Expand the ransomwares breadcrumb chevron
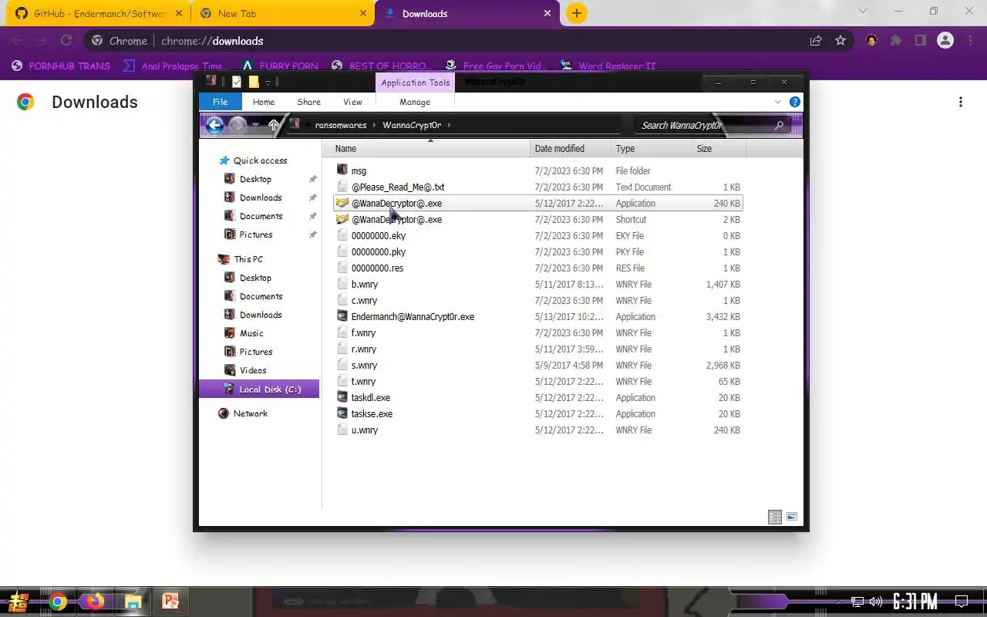The height and width of the screenshot is (617, 987). [375, 125]
